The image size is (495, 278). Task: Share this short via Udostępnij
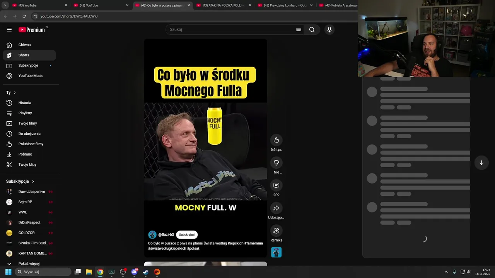pos(276,208)
